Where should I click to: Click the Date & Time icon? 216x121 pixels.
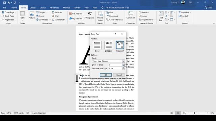[x=171, y=16]
